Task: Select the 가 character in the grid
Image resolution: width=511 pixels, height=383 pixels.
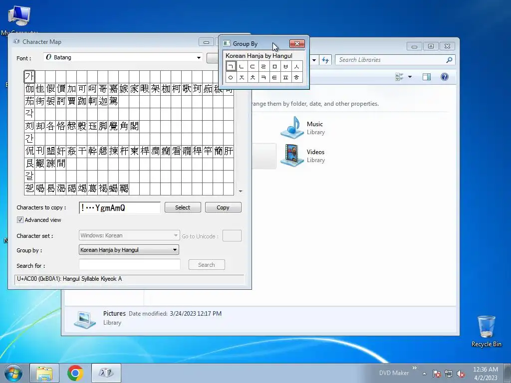Action: [29, 76]
